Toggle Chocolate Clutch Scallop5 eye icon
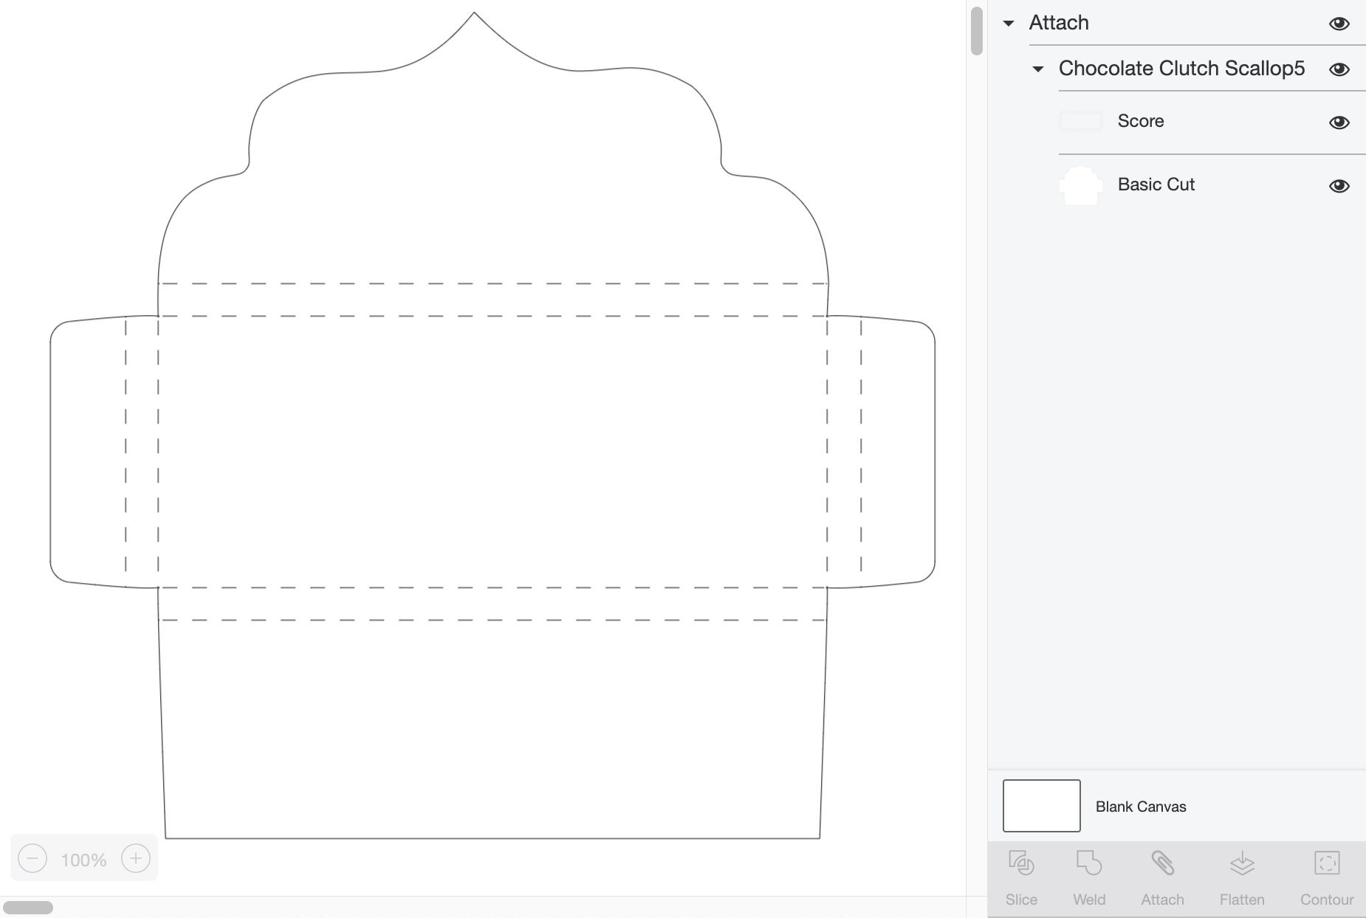This screenshot has height=918, width=1366. pos(1339,69)
